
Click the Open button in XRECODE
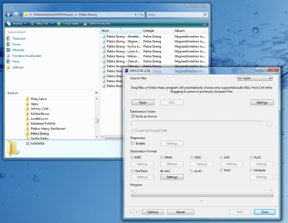click(x=143, y=102)
